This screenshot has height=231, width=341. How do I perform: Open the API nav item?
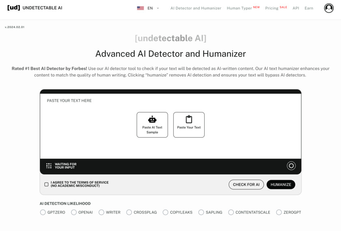click(x=296, y=8)
